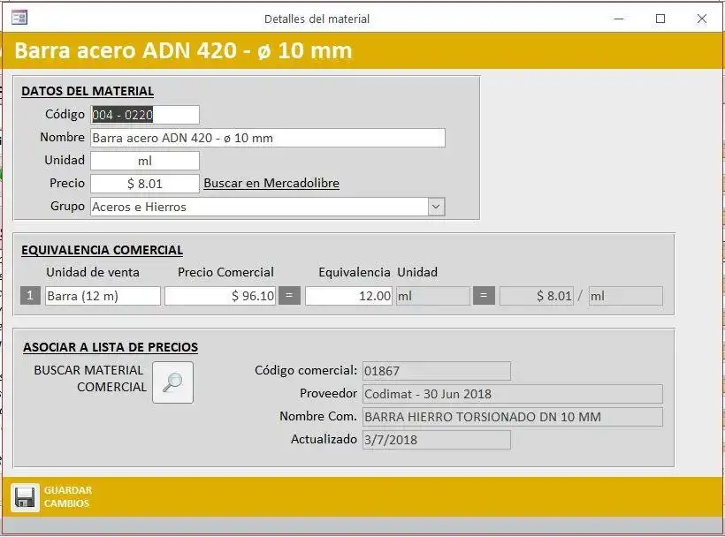Click the final ml unit field
The width and height of the screenshot is (725, 537).
coord(626,296)
